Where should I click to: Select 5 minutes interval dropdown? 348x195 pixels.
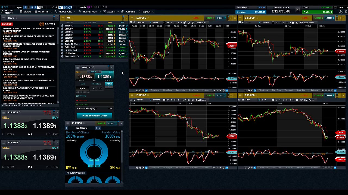click(x=140, y=22)
